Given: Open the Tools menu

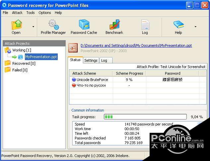Looking at the screenshot, I should click(x=31, y=13).
